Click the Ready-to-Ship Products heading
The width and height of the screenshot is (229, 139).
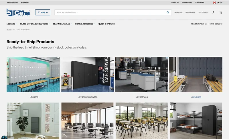30,42
